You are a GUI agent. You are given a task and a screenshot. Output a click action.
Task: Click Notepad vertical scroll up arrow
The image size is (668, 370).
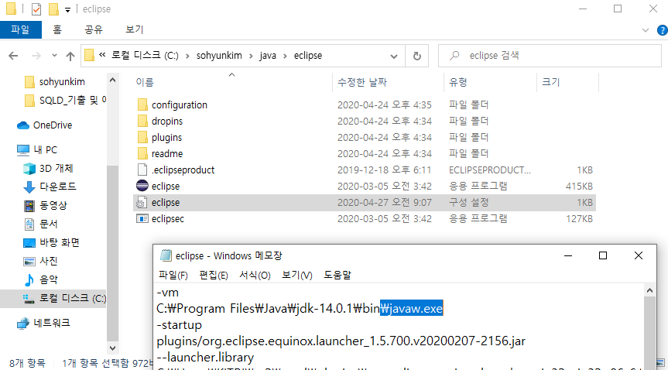tap(650, 291)
